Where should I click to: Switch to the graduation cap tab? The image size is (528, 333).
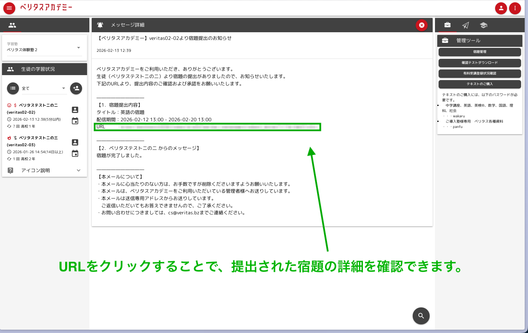click(x=483, y=25)
